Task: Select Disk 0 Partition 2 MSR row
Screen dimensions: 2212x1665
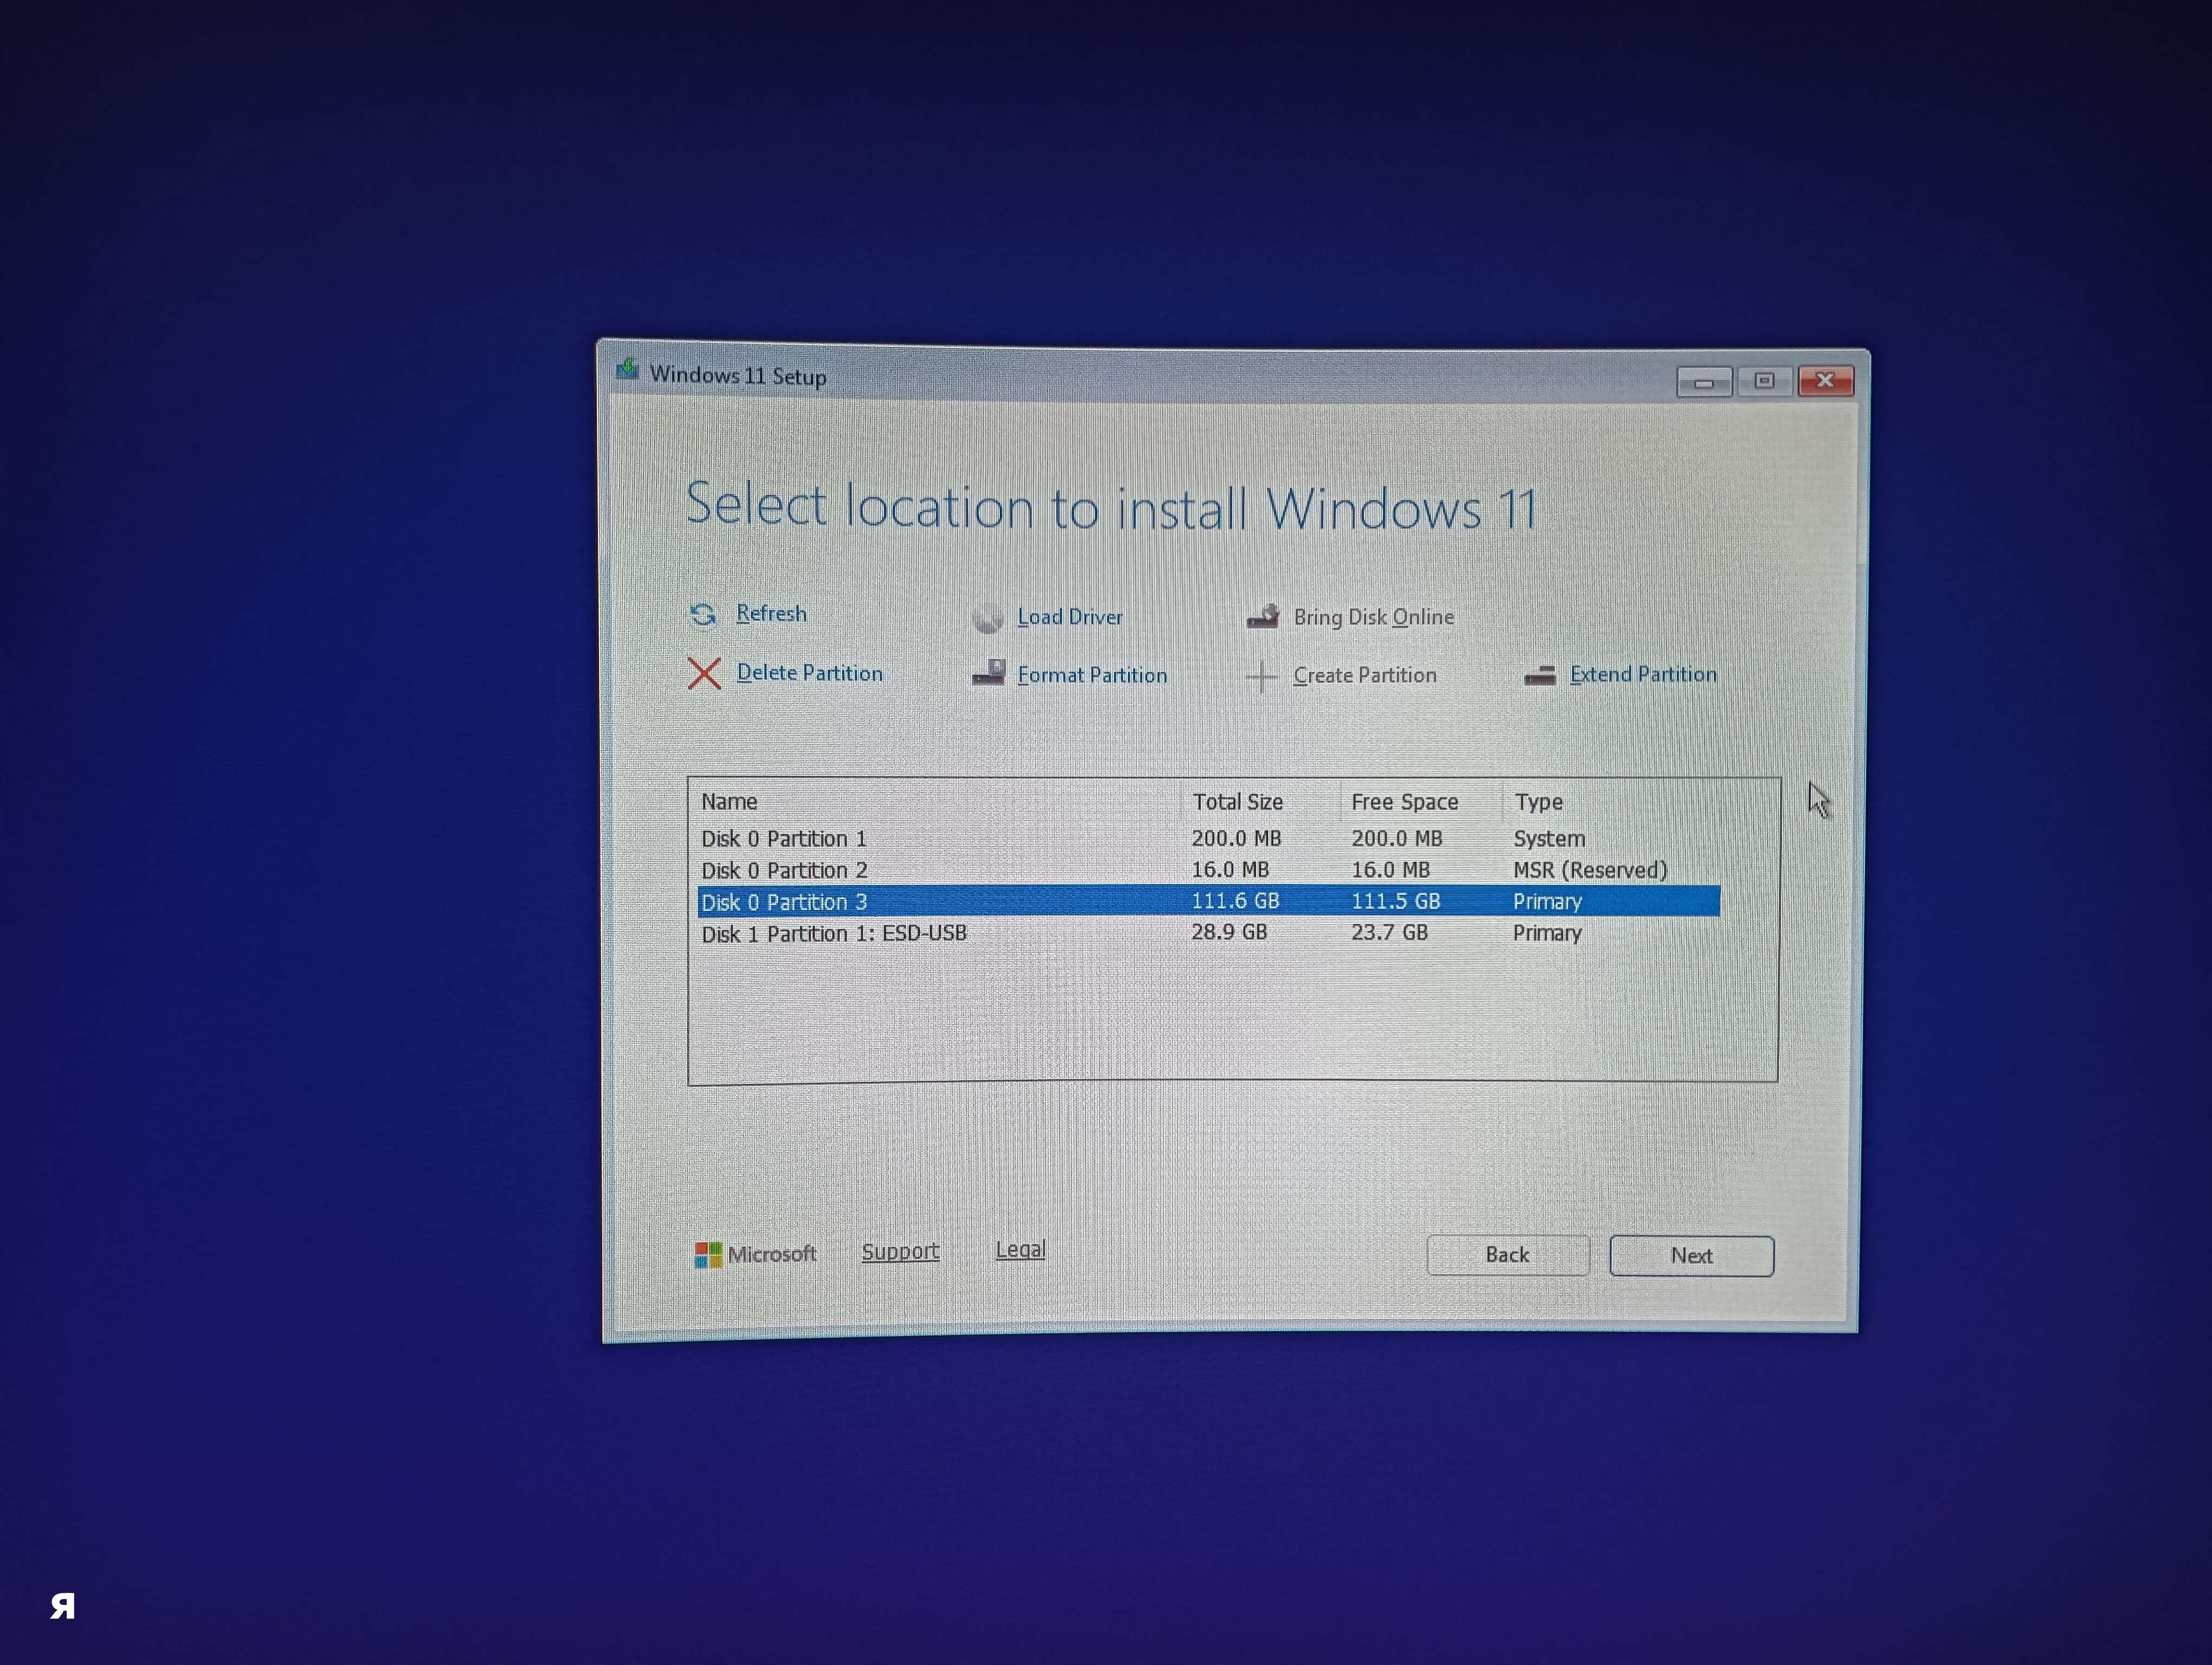Action: coord(784,870)
